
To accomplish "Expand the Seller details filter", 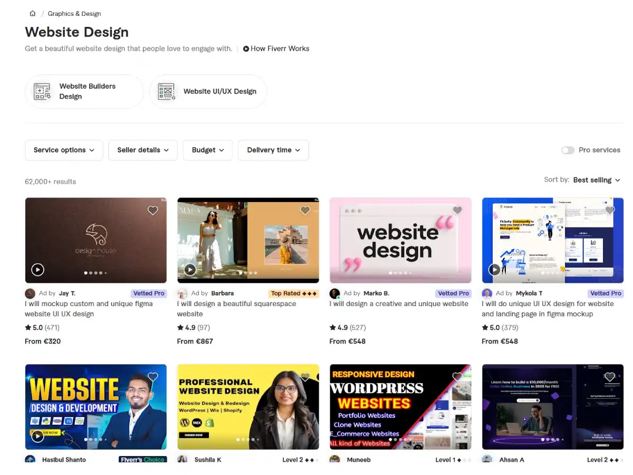I will click(143, 150).
